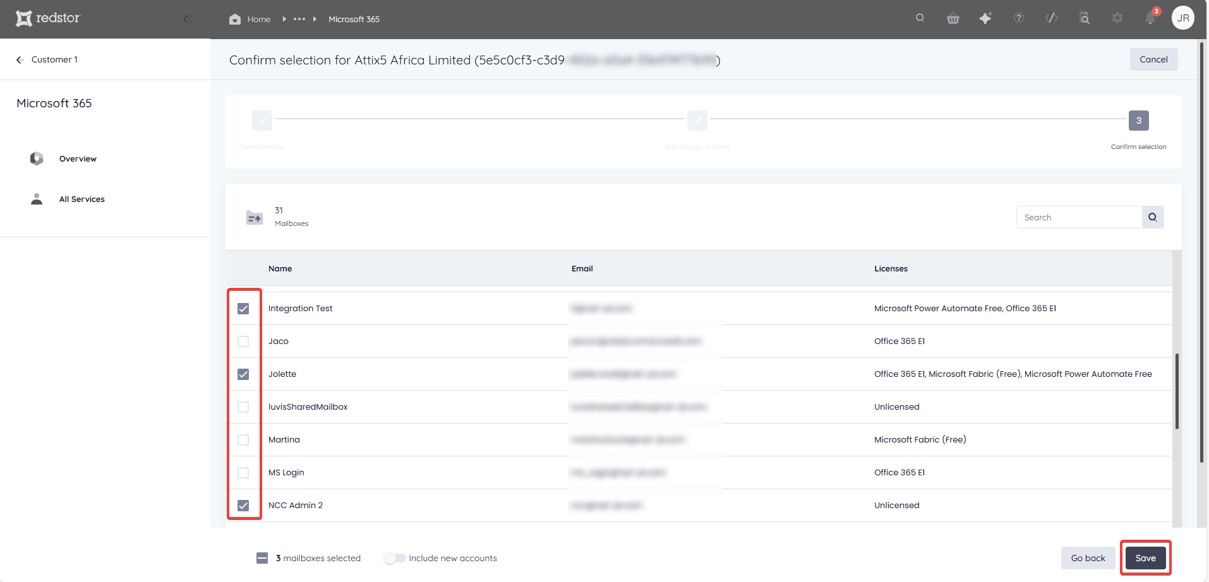This screenshot has height=582, width=1209.
Task: Click step 3 Confirm selection marker
Action: 1139,120
